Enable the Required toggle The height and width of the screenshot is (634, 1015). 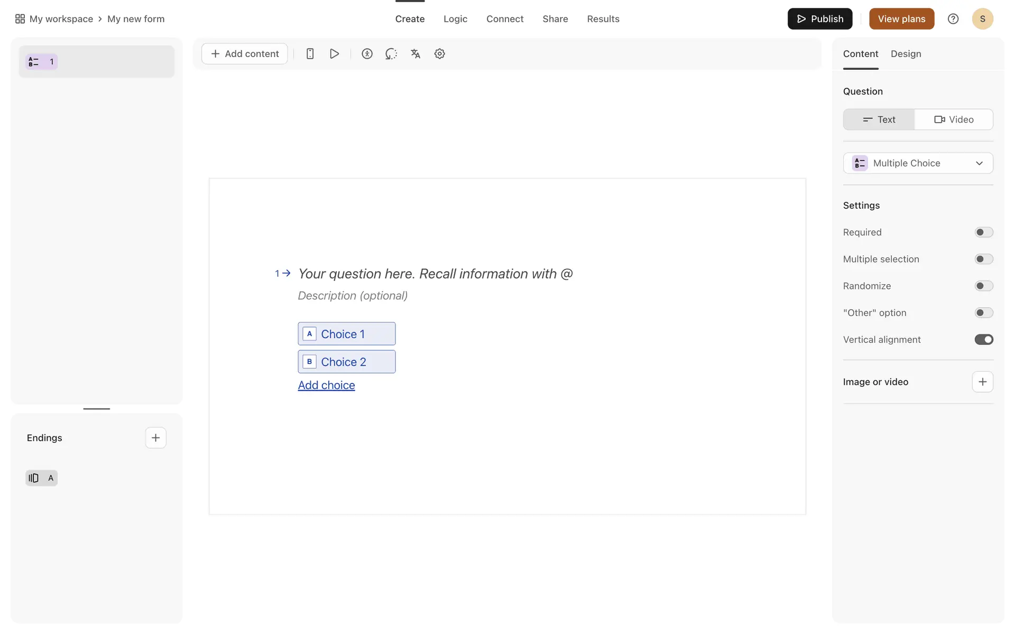[x=983, y=232]
